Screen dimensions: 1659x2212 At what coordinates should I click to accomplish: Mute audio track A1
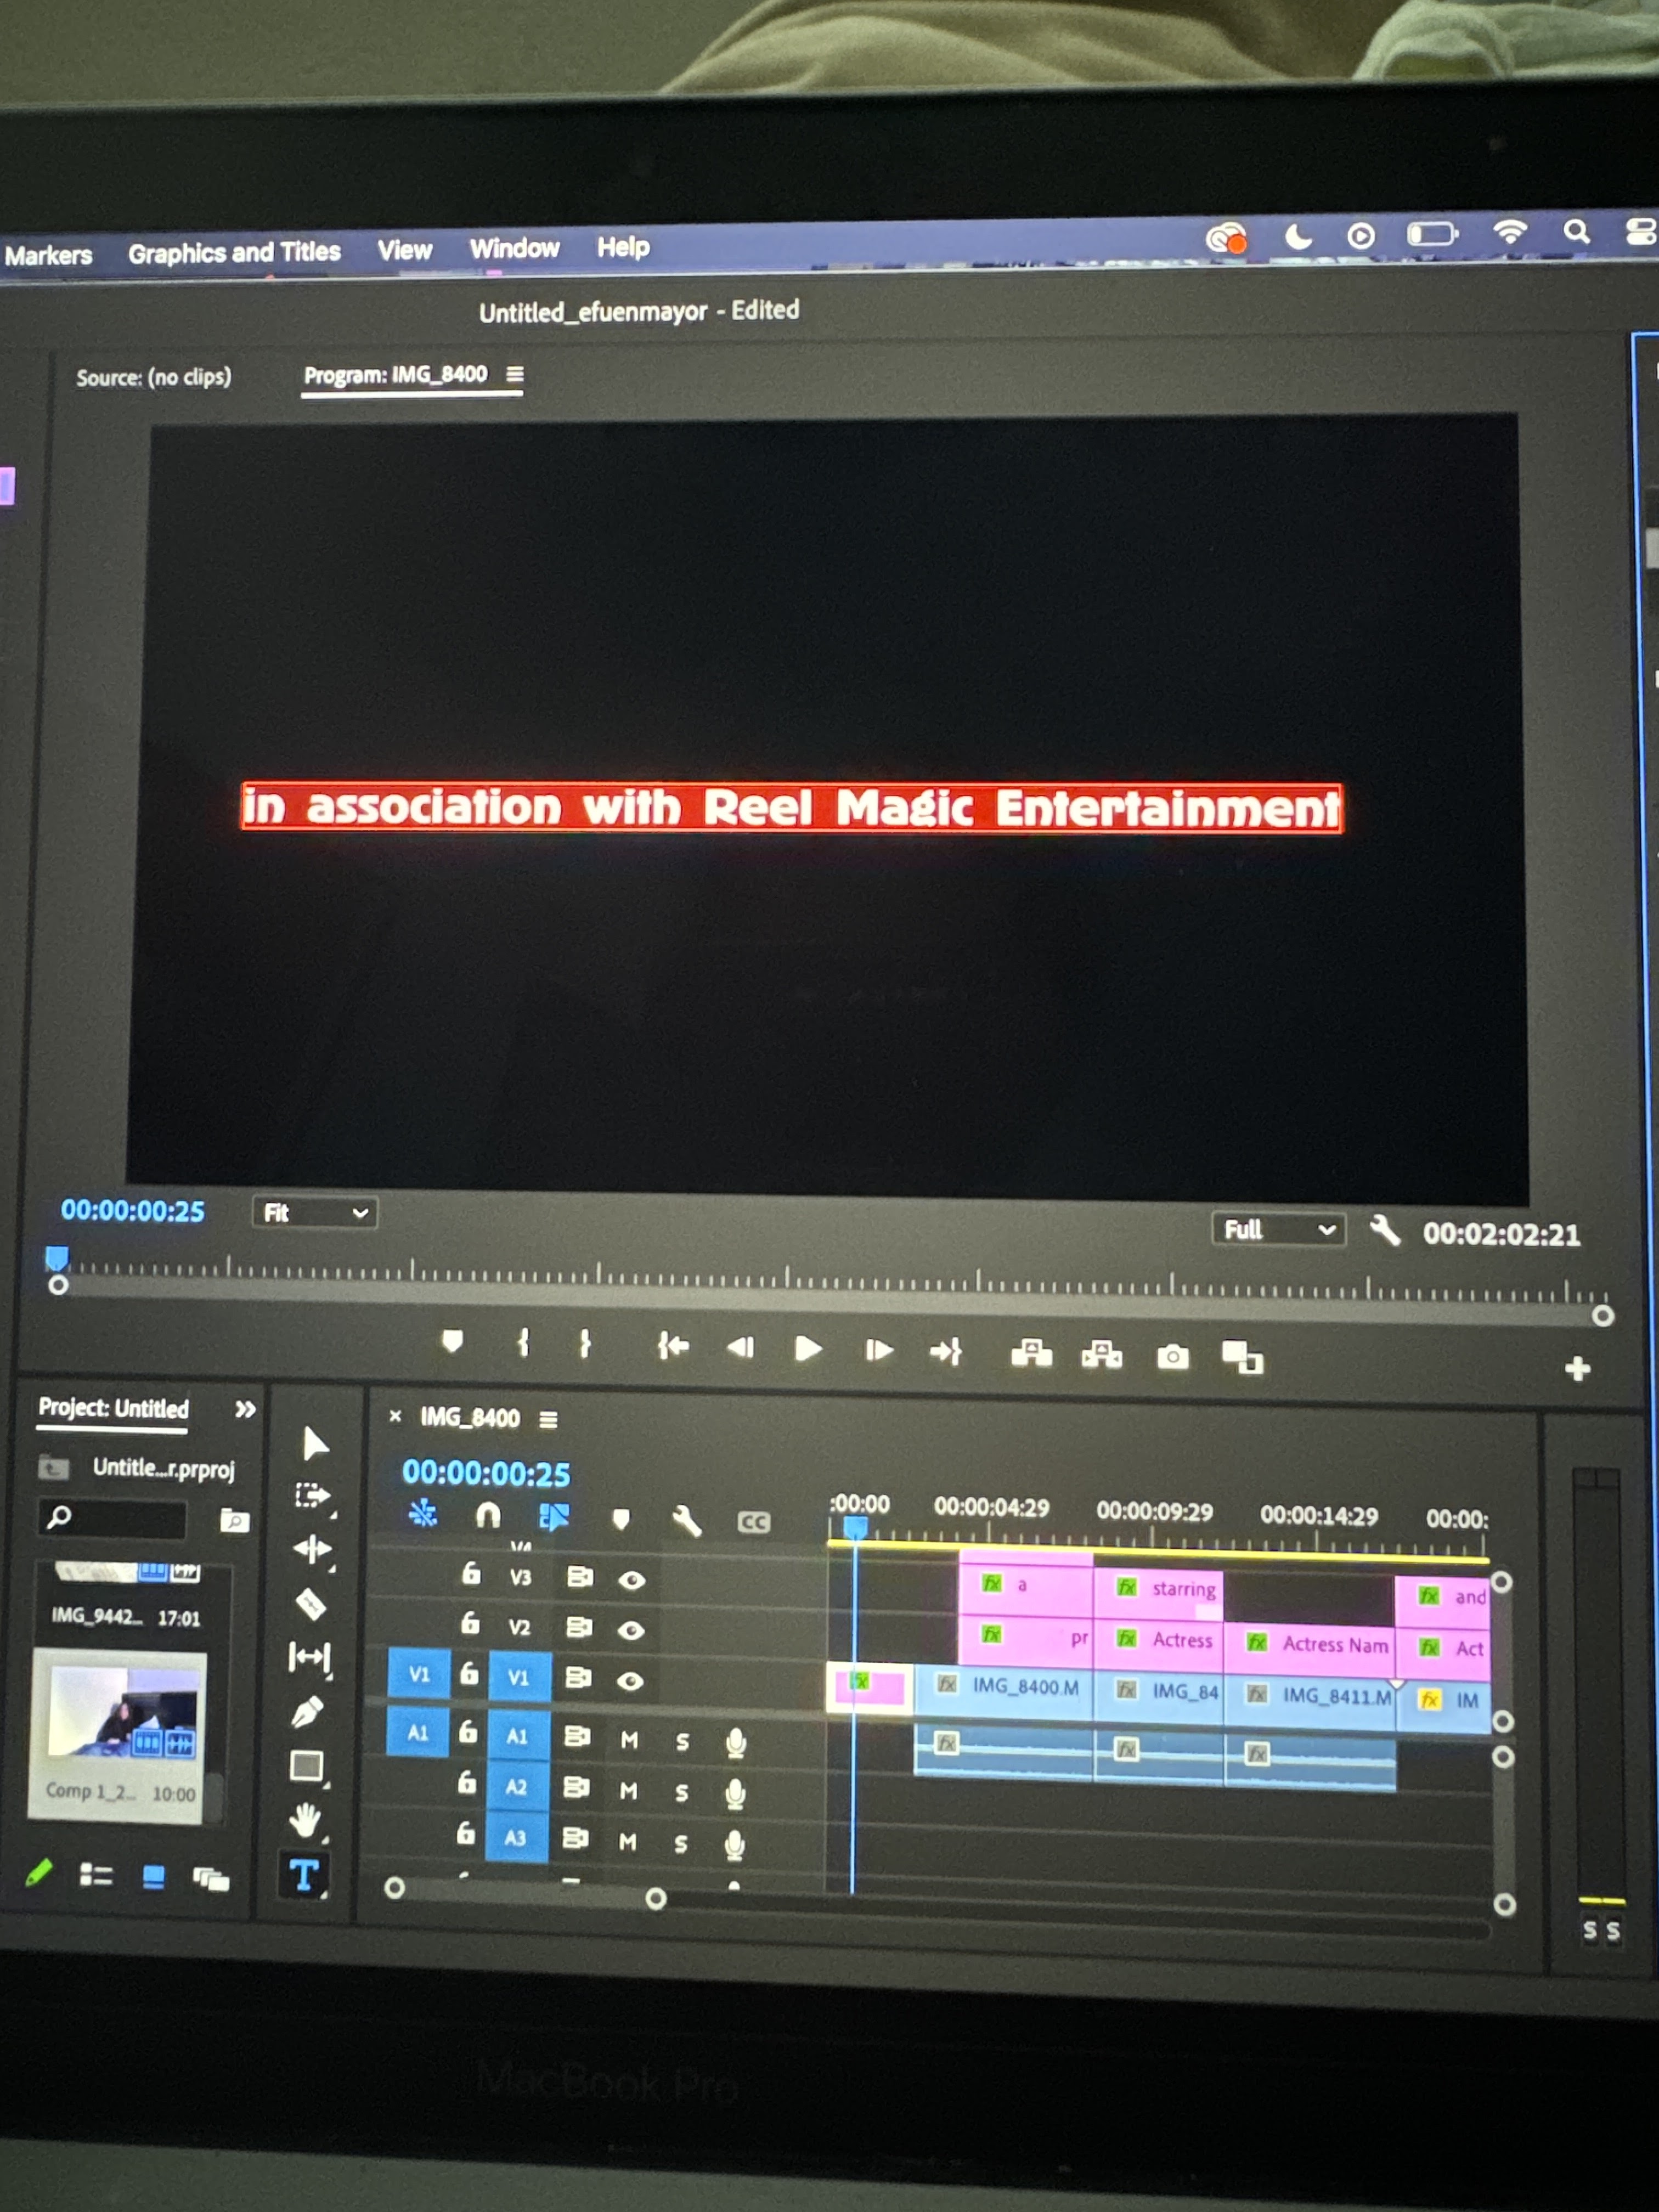pyautogui.click(x=629, y=1740)
